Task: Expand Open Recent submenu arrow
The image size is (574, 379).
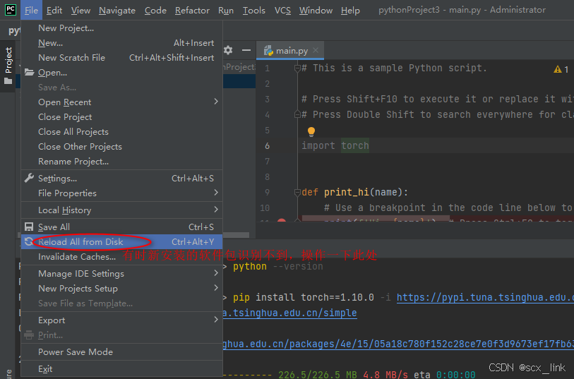Action: tap(216, 102)
